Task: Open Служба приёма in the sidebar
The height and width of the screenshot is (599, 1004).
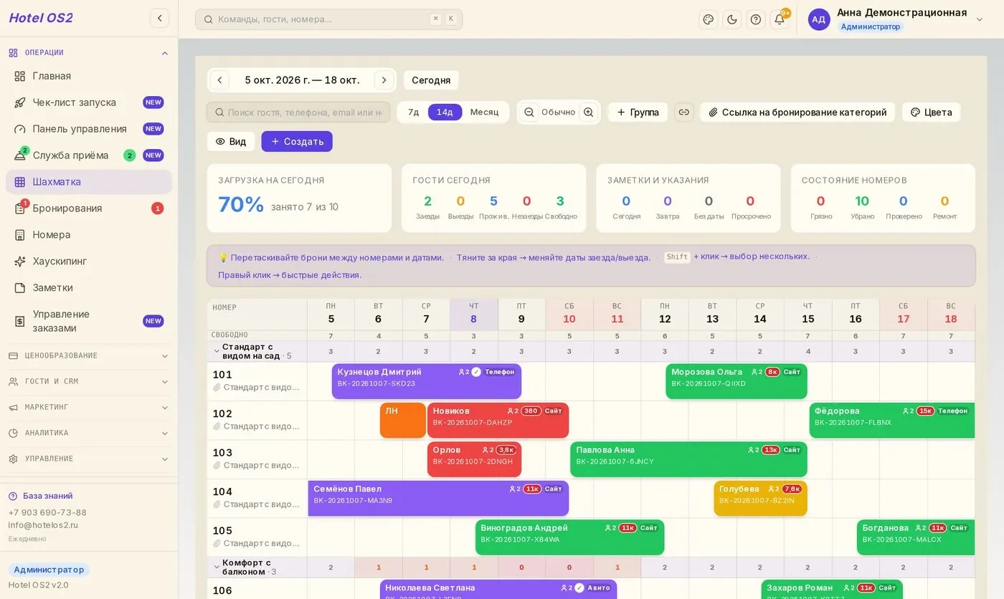Action: (89, 155)
